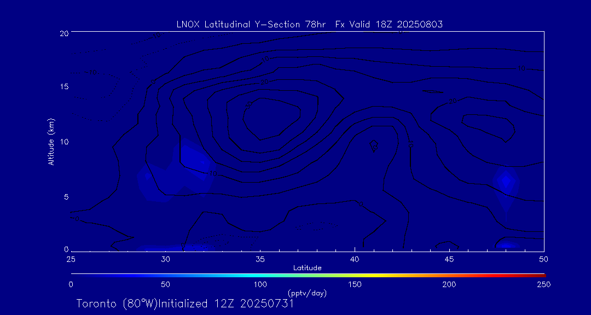This screenshot has width=591, height=315.
Task: Click the 15 altitude tick label
Action: 63,87
